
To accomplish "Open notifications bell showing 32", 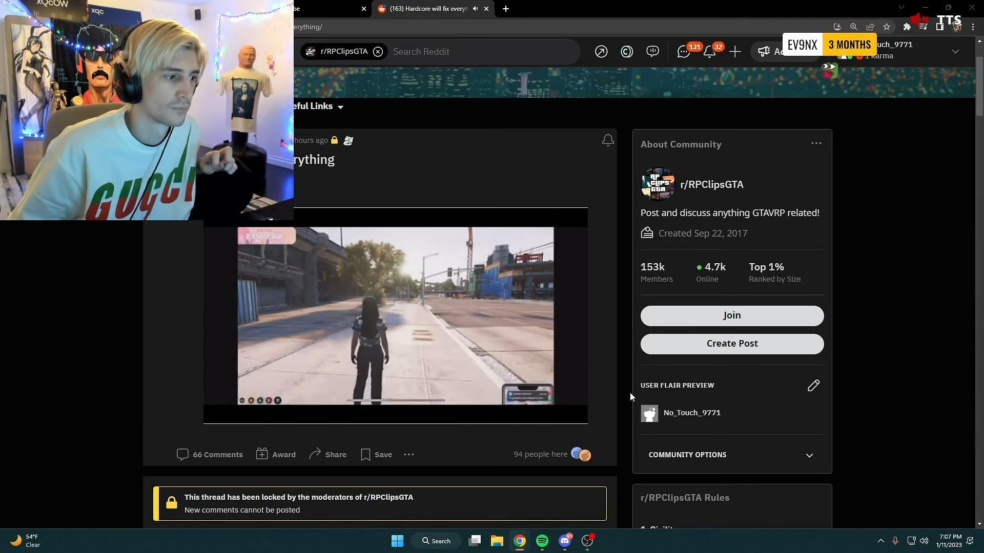I will click(710, 52).
